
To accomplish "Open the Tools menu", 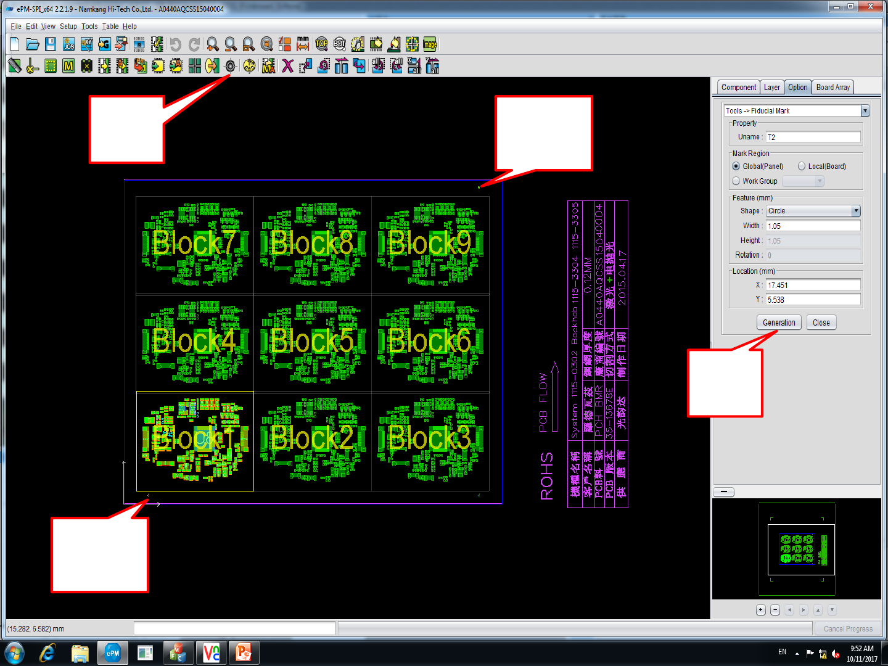I will pos(89,27).
